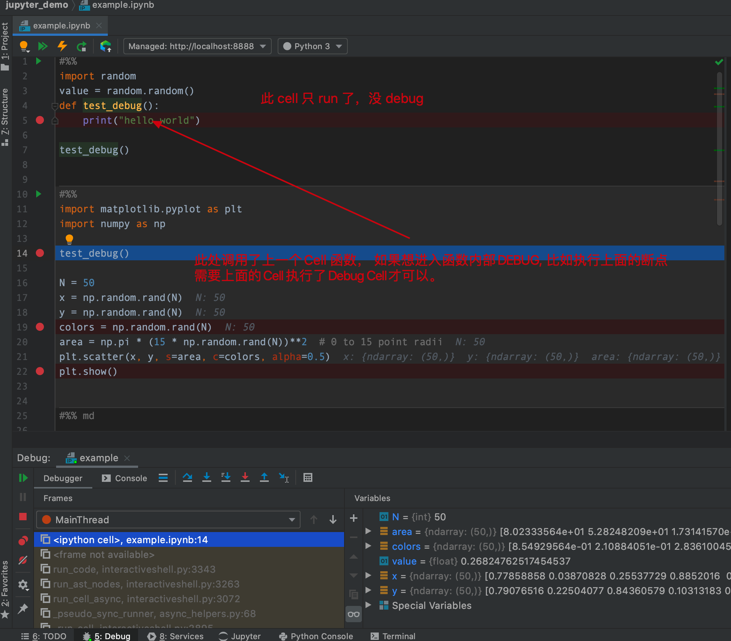Open the Python Console tool window

click(x=316, y=636)
